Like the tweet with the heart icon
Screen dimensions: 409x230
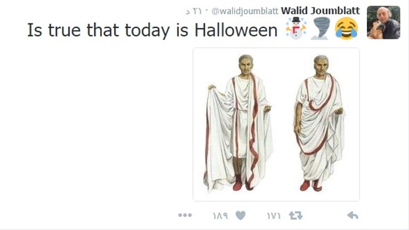pyautogui.click(x=241, y=216)
